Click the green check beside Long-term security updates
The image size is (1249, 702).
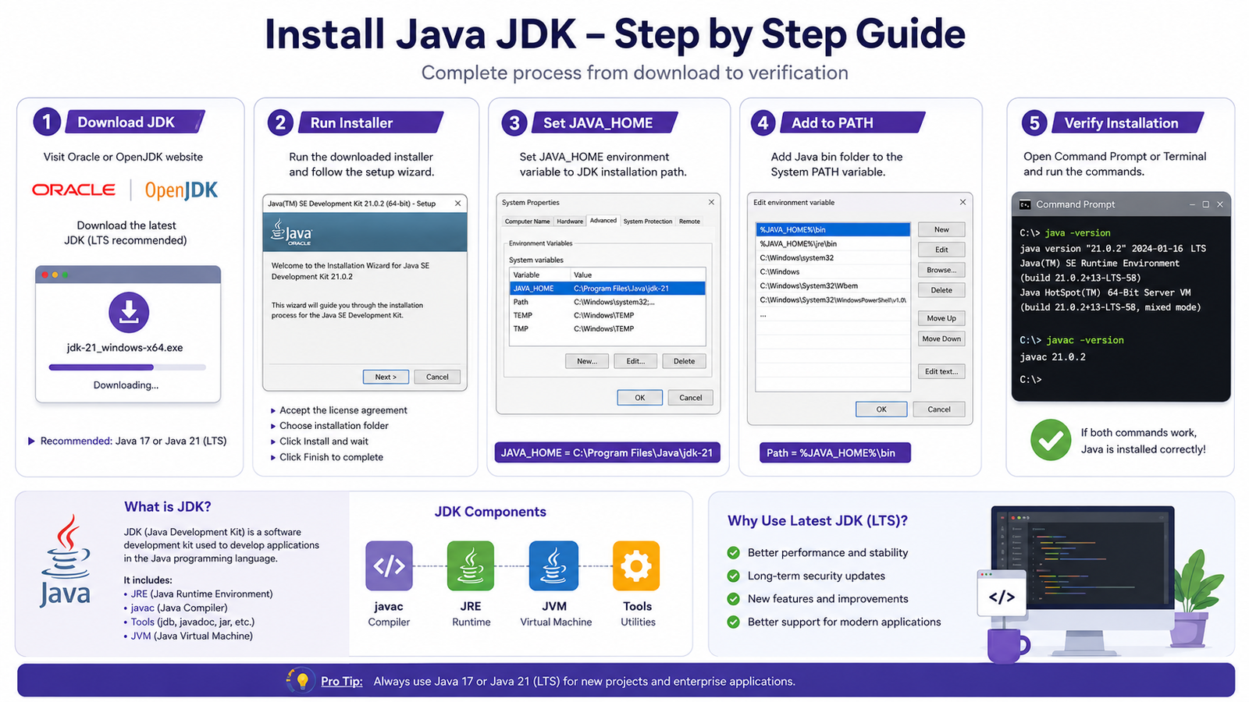click(x=733, y=576)
